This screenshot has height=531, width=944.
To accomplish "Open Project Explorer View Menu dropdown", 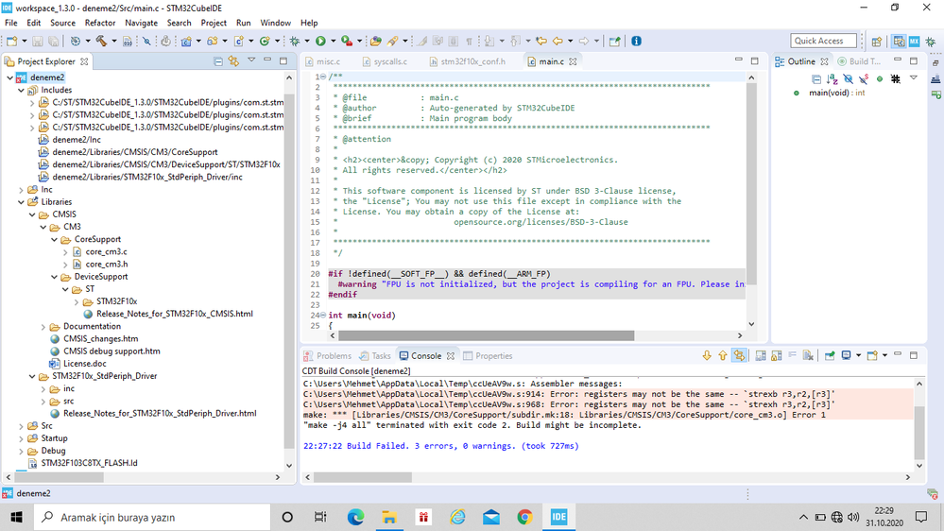I will 251,60.
